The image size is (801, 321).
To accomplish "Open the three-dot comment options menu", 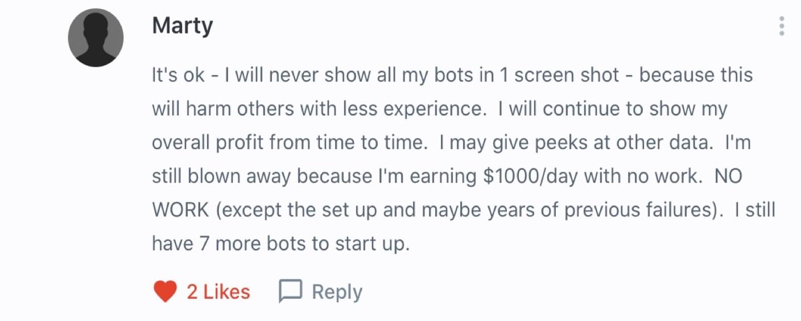I will (782, 26).
